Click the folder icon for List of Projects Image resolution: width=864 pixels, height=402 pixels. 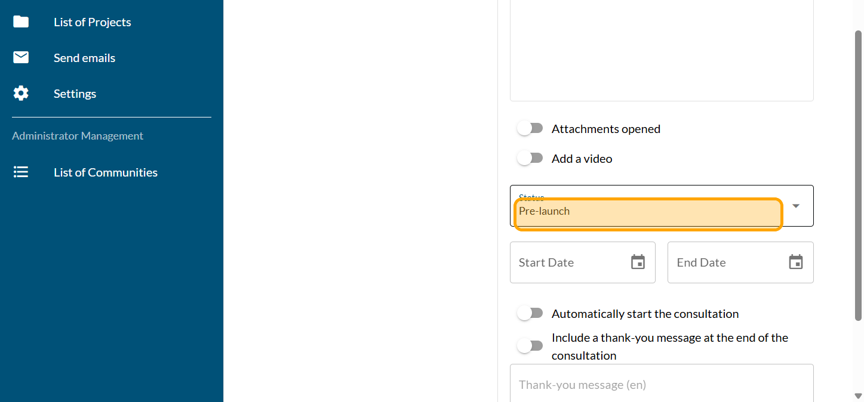[x=21, y=22]
